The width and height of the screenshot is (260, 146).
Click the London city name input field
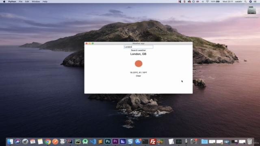[138, 47]
